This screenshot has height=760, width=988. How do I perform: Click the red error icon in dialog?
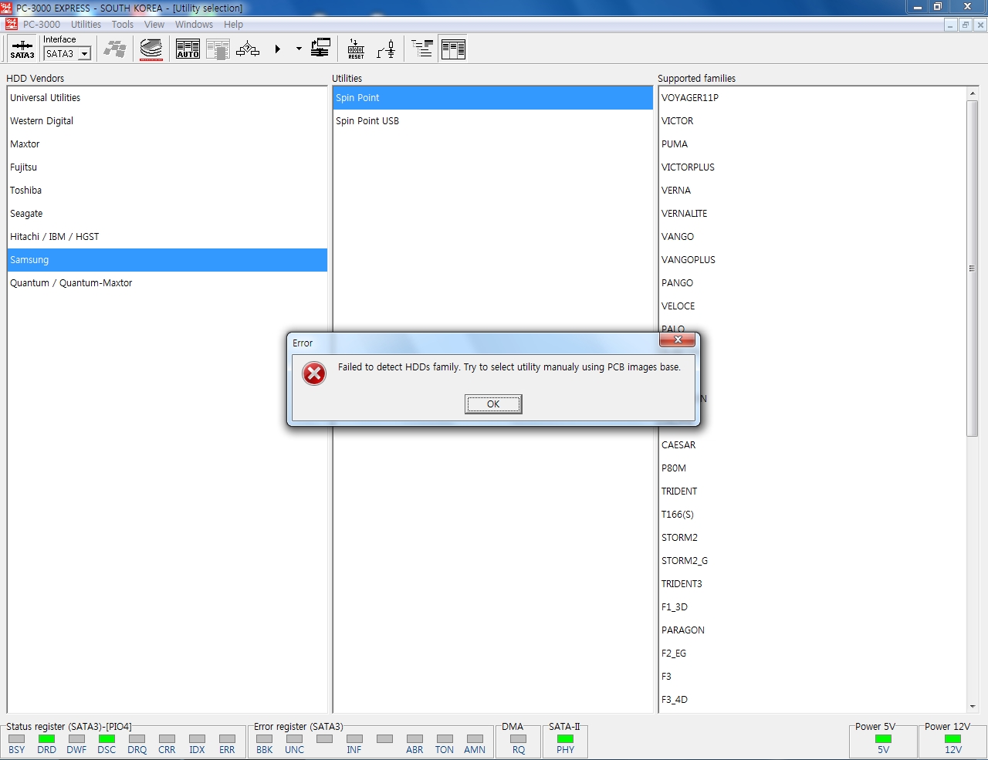314,374
